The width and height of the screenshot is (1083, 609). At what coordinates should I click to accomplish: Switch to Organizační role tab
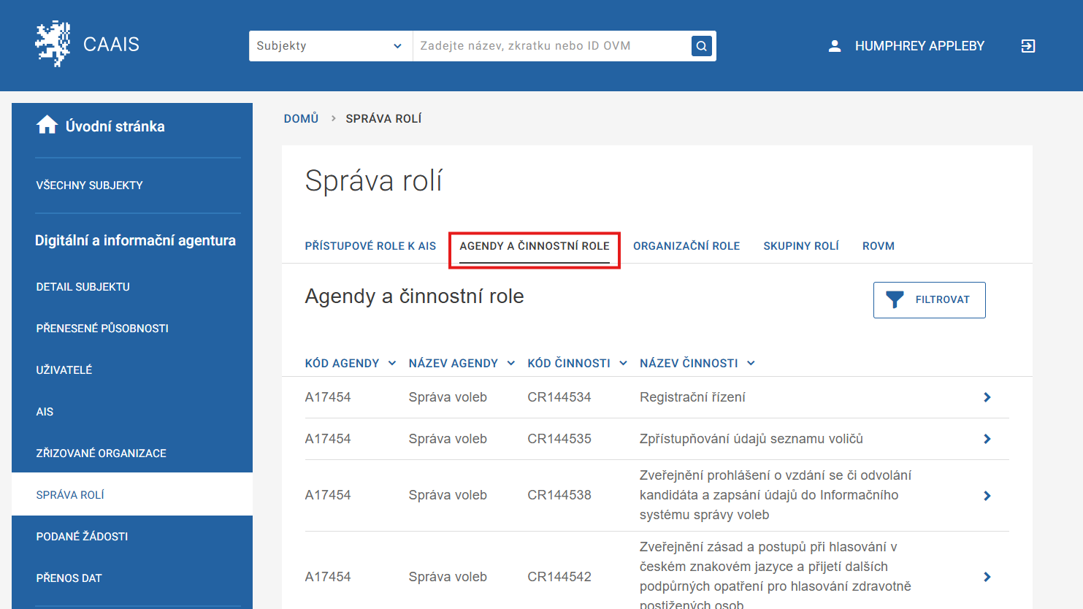pos(686,246)
